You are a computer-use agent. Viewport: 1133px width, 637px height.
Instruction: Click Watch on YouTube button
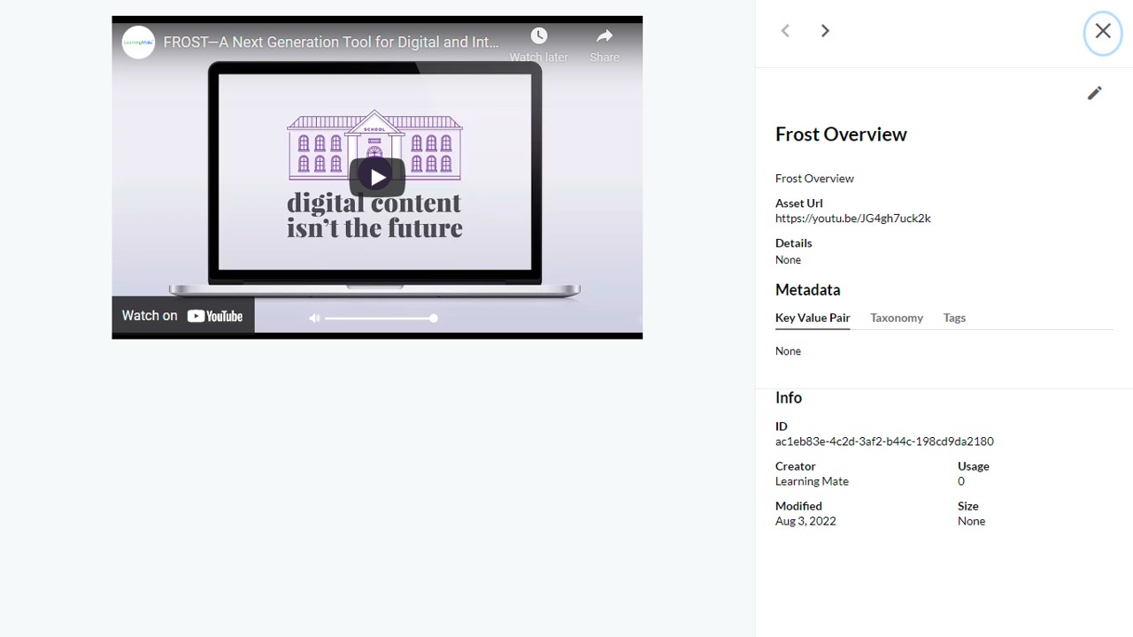pyautogui.click(x=183, y=316)
